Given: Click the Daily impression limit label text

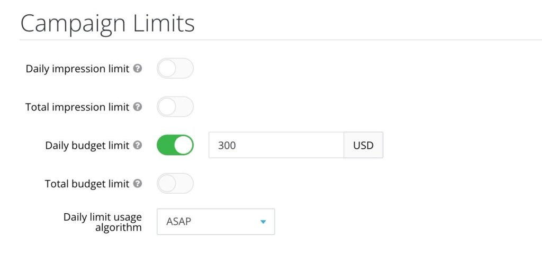Looking at the screenshot, I should [77, 69].
